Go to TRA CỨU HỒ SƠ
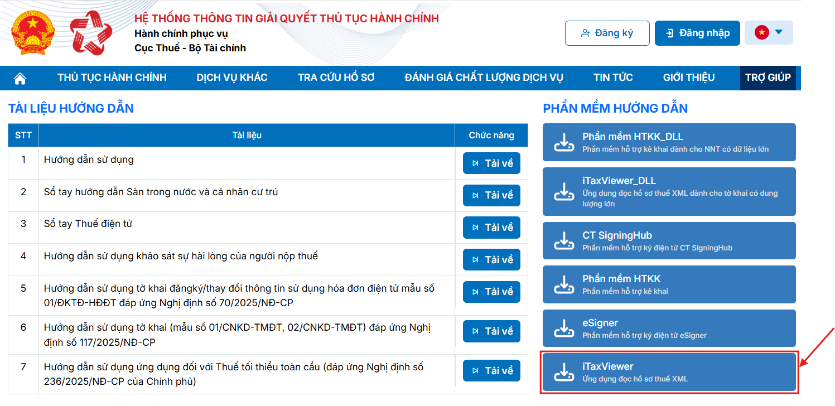Image resolution: width=835 pixels, height=406 pixels. tap(336, 78)
